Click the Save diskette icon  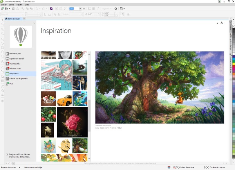click(x=13, y=9)
